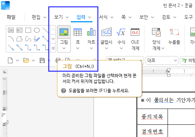Image resolution: width=195 pixels, height=137 pixels.
Task: Open the 서식 menu
Action: pos(103,17)
